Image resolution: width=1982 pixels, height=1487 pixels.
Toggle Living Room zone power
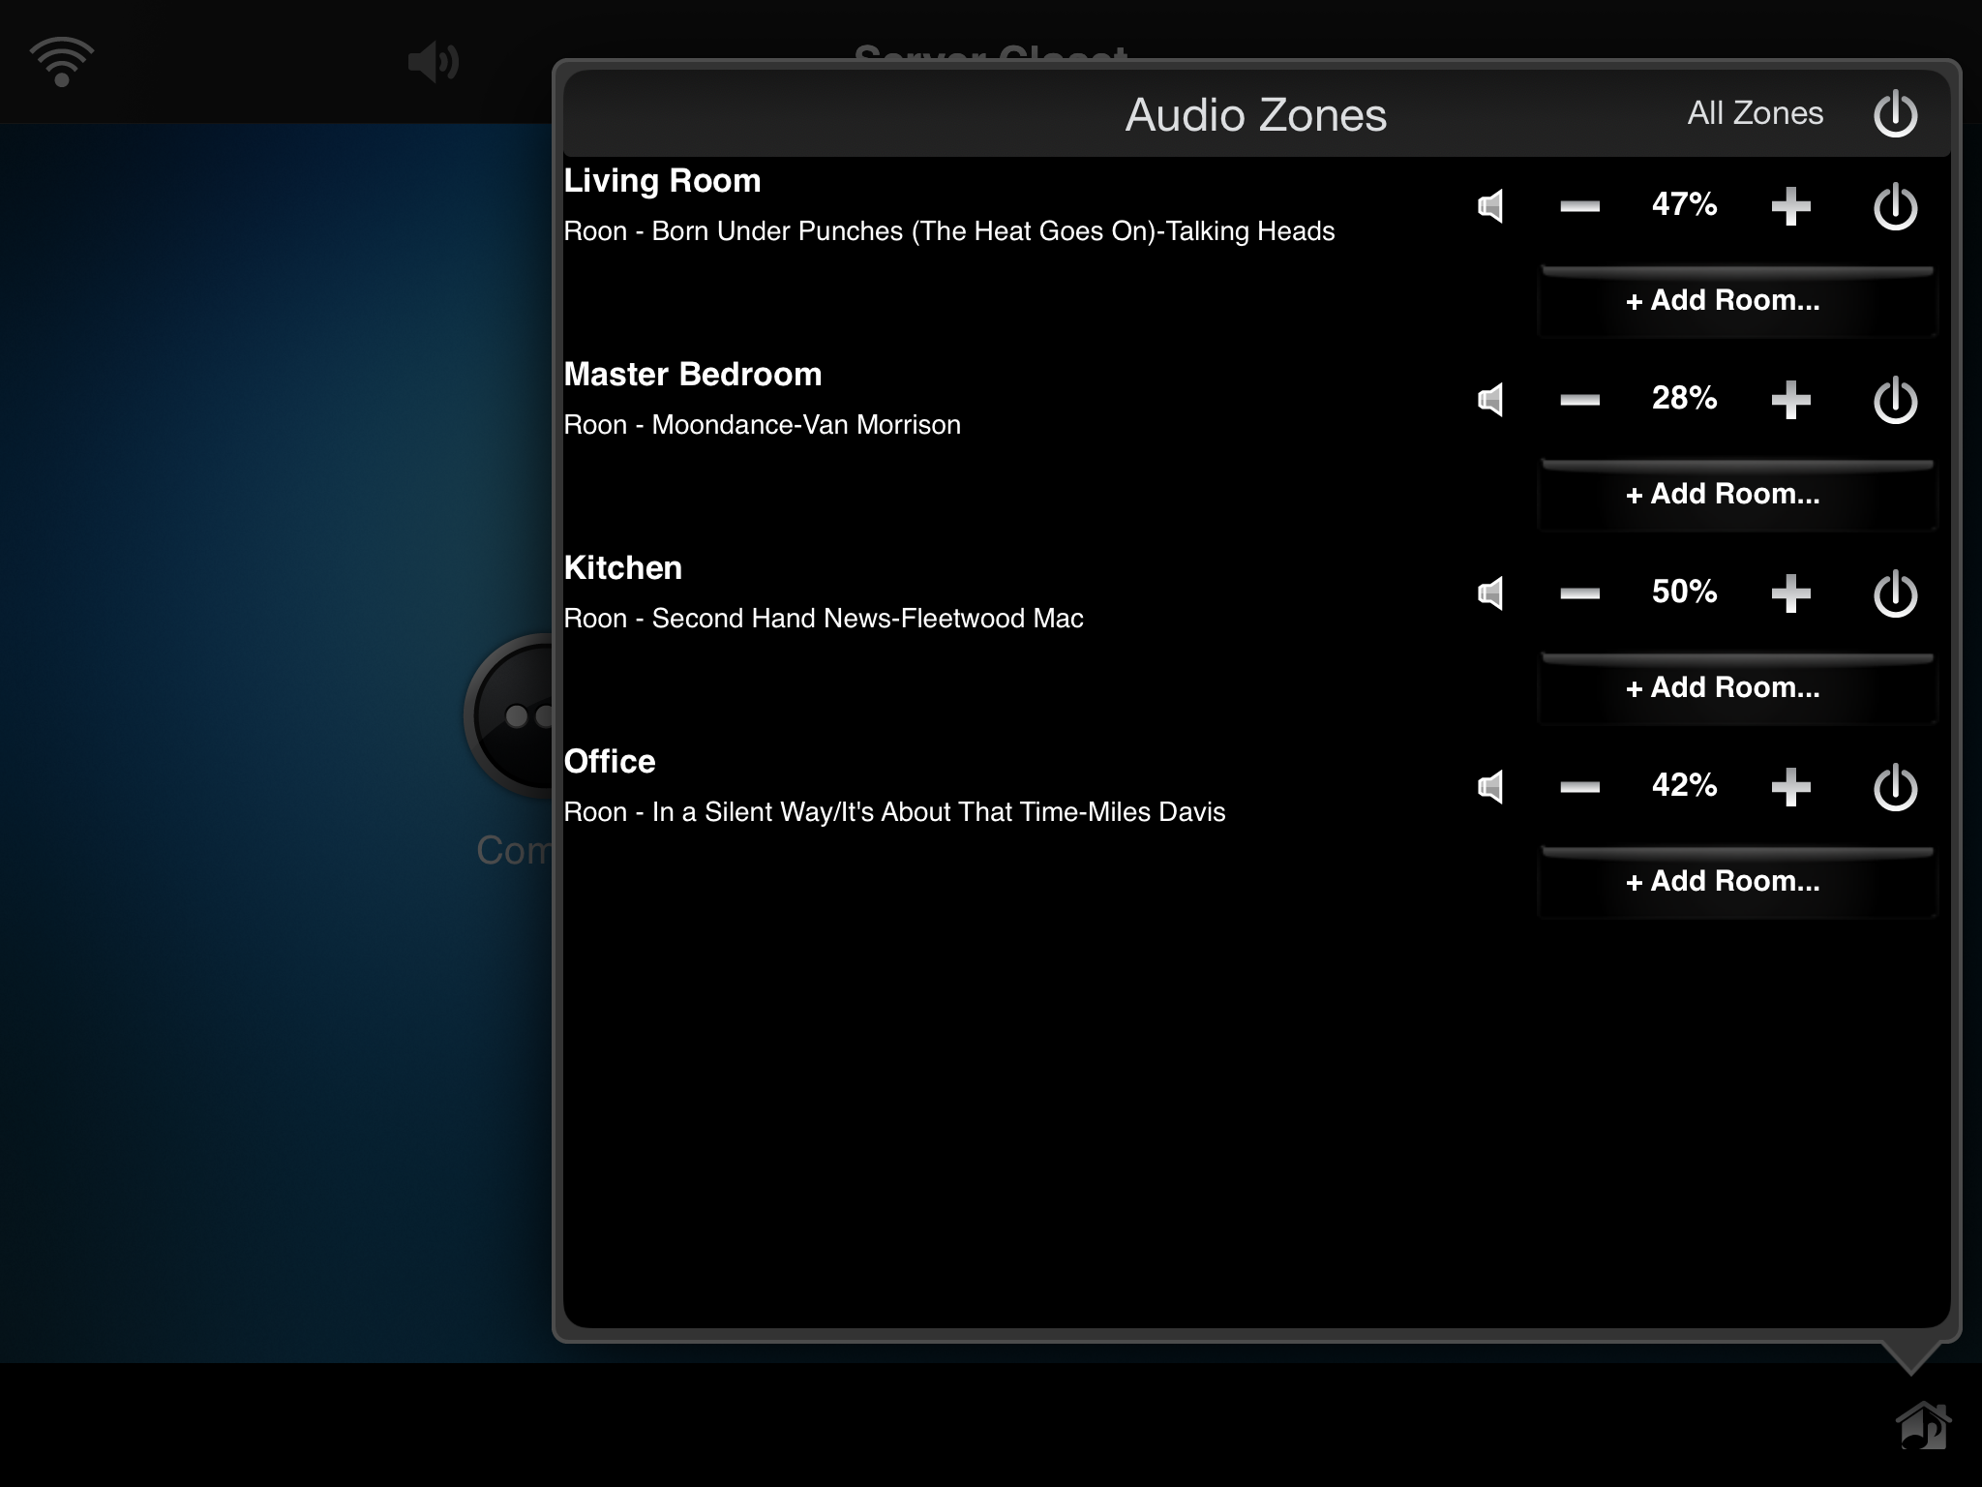(x=1895, y=206)
